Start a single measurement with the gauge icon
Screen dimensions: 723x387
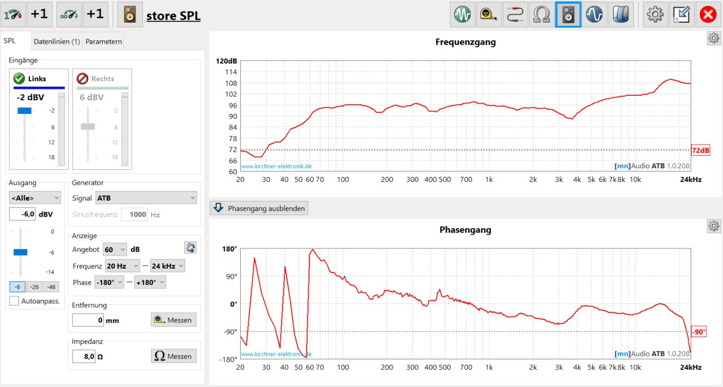point(13,15)
